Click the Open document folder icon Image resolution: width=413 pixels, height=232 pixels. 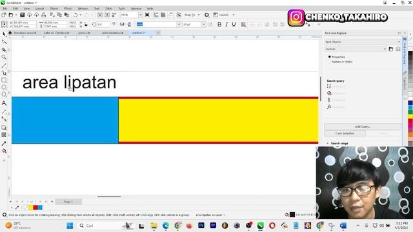pyautogui.click(x=10, y=15)
